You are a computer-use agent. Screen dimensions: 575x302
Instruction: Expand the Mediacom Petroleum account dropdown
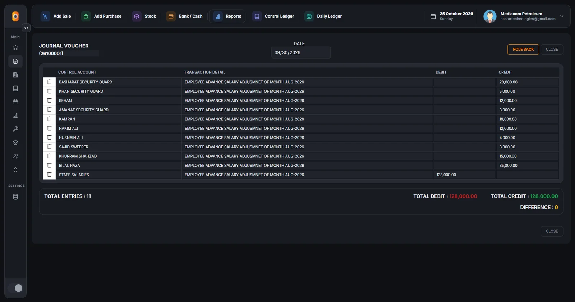tap(562, 16)
